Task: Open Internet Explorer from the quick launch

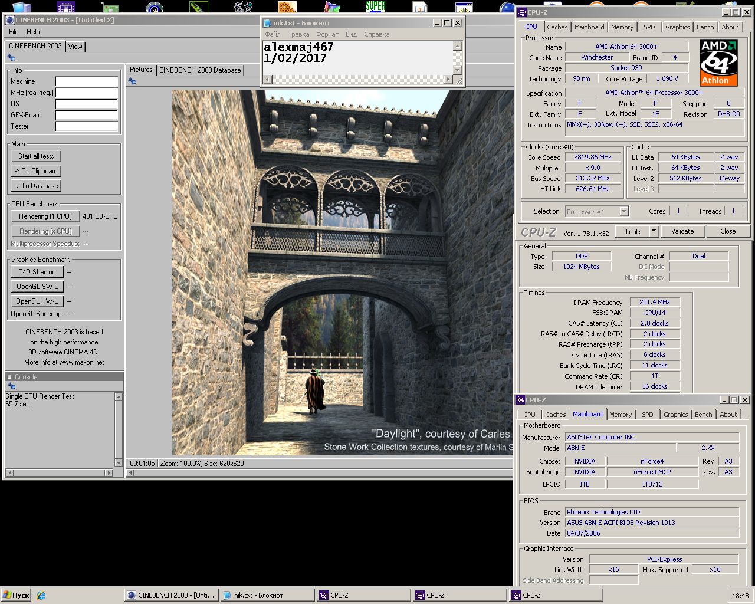Action: (x=41, y=595)
